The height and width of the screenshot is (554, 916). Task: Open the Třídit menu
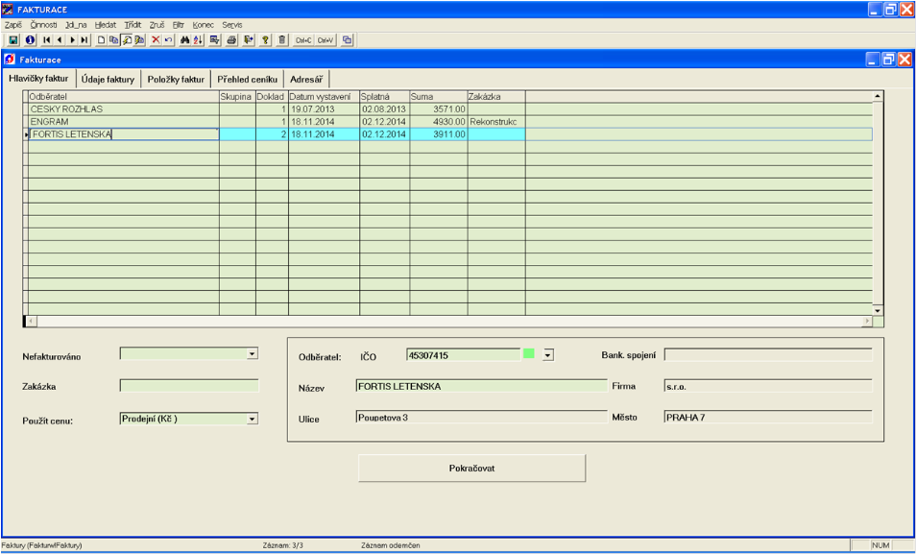point(133,25)
